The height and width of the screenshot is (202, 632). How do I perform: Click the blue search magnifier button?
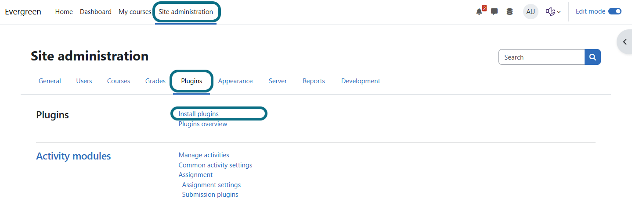tap(592, 57)
